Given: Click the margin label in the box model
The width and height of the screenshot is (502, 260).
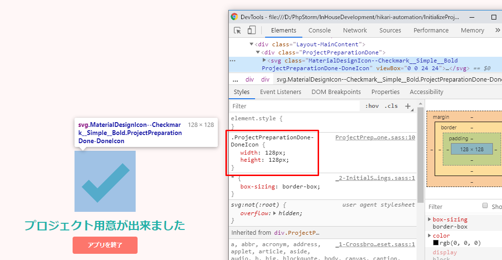Looking at the screenshot, I should [441, 117].
